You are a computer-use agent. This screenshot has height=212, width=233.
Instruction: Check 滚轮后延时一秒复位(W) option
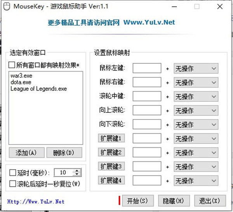(x=12, y=183)
